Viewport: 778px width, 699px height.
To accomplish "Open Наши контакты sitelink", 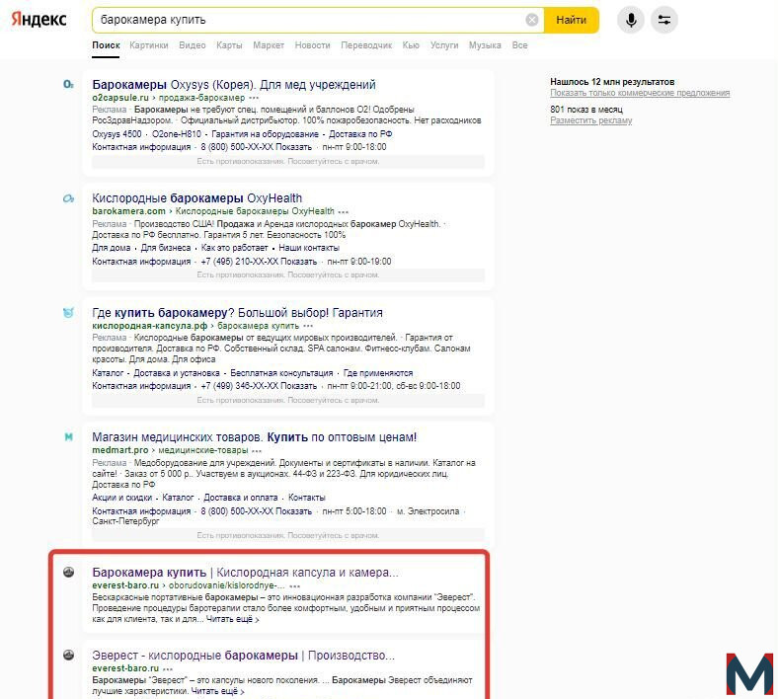I will (309, 248).
